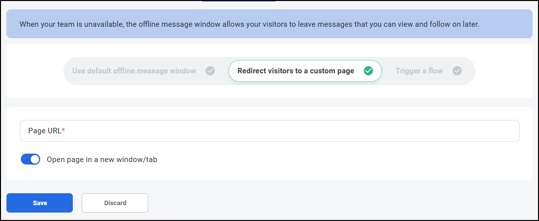Select Use default offline message window option
Image resolution: width=539 pixels, height=221 pixels.
[x=134, y=71]
